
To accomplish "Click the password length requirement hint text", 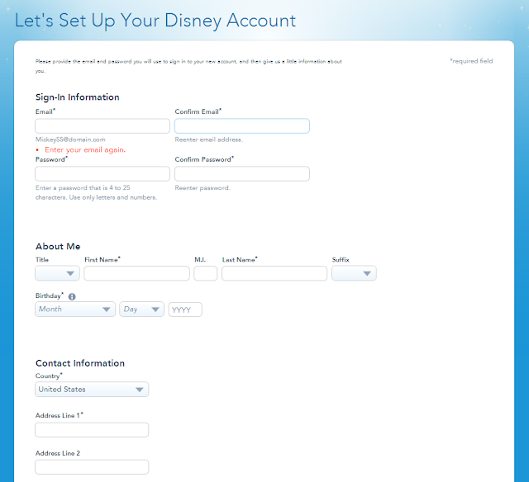I will 96,192.
